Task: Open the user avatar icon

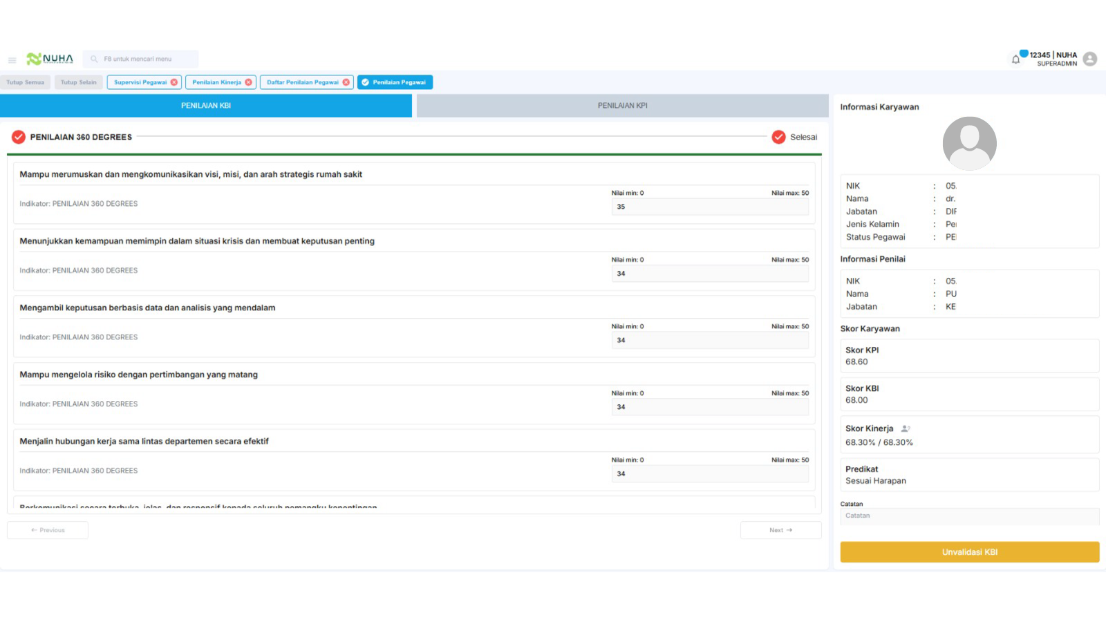Action: (x=1090, y=59)
